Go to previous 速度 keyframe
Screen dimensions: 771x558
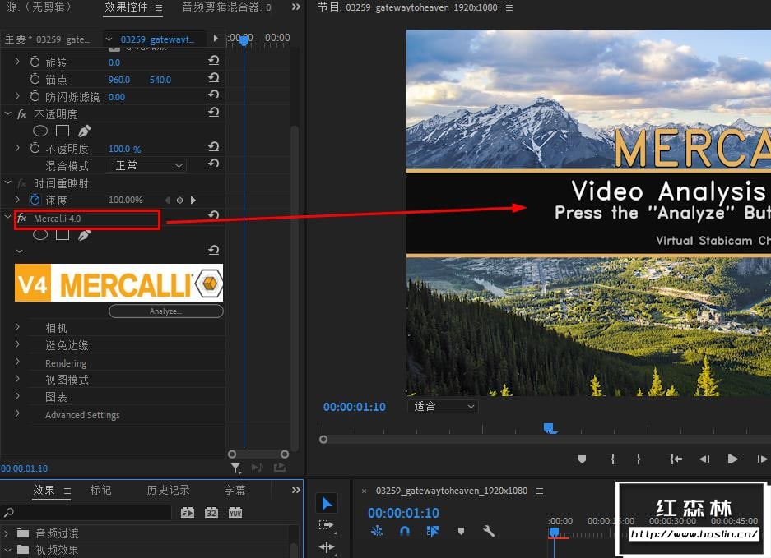[167, 200]
